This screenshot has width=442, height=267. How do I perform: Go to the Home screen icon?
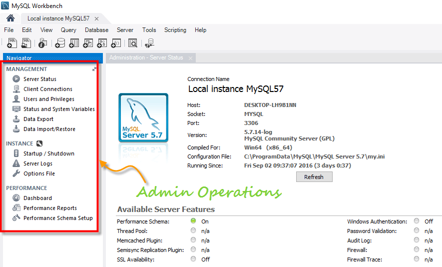(10, 18)
